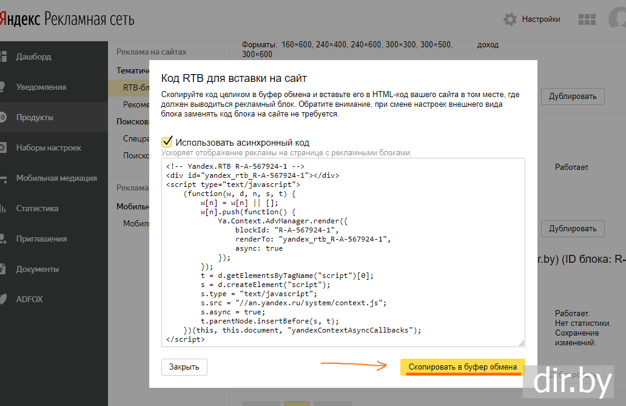The width and height of the screenshot is (626, 406).
Task: Click the settings gear icon in header
Action: pyautogui.click(x=510, y=19)
